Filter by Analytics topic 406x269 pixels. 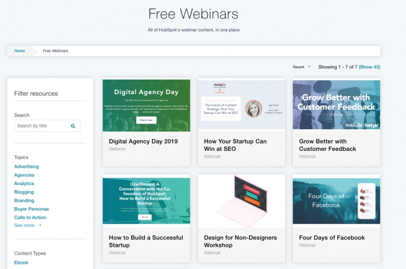point(24,184)
